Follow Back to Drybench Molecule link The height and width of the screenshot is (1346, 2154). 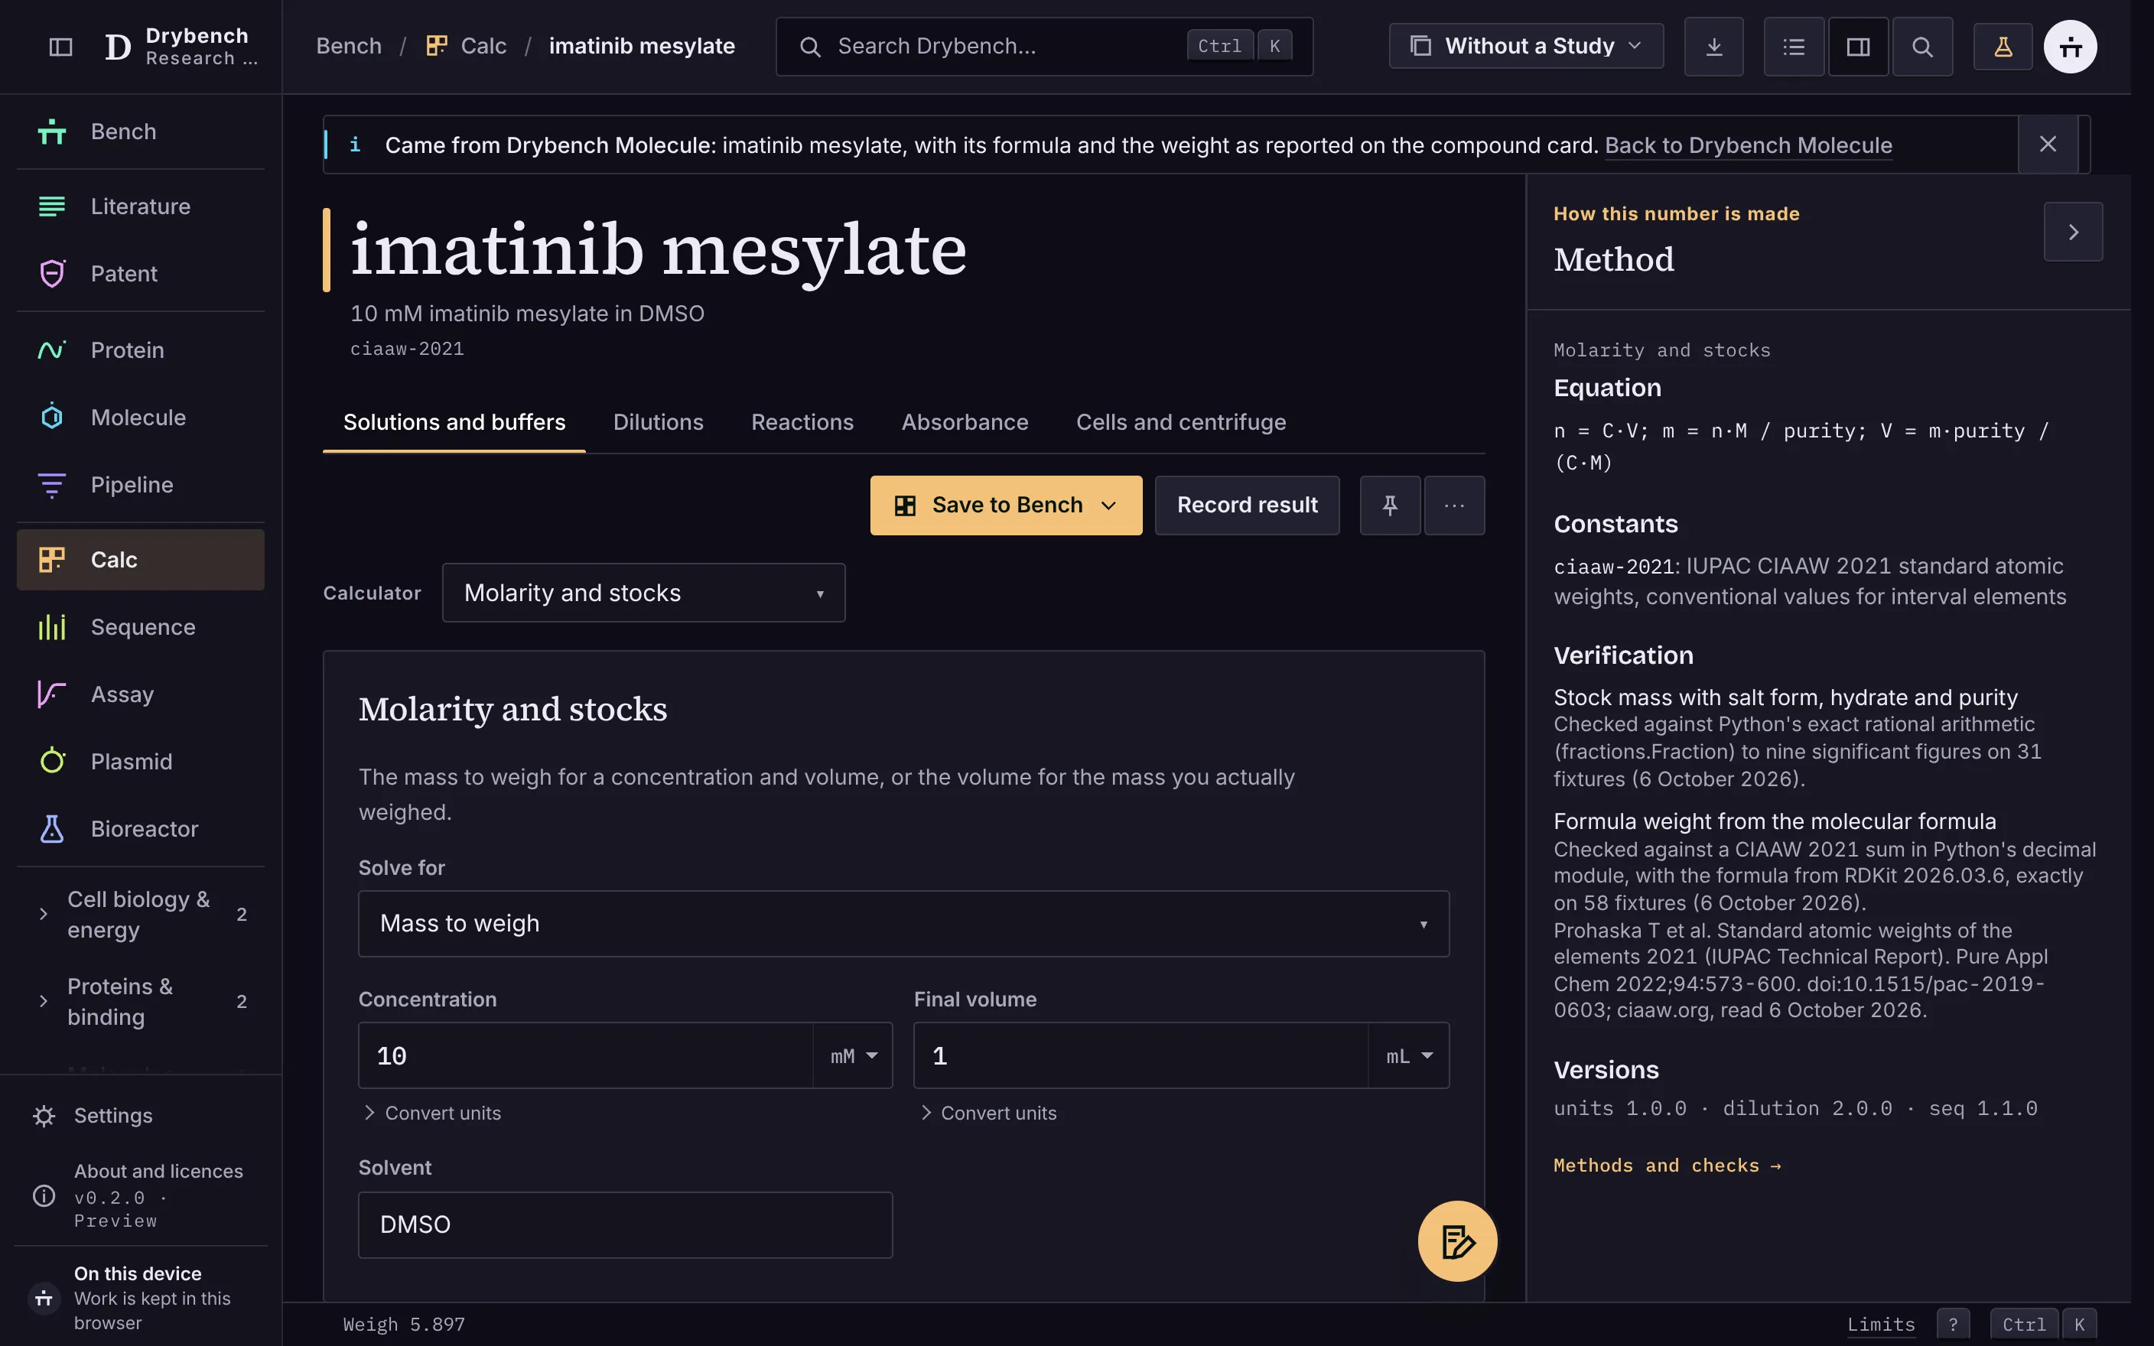click(1748, 145)
